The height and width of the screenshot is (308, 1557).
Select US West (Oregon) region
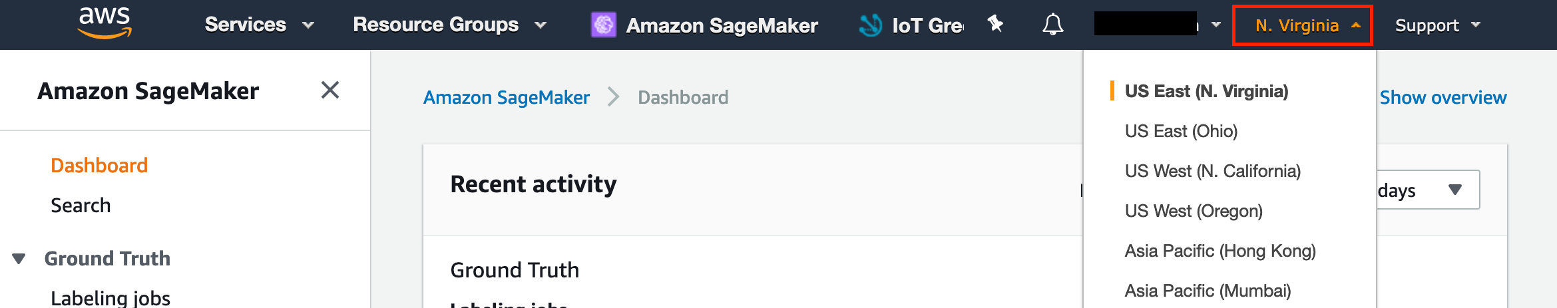click(x=1194, y=211)
